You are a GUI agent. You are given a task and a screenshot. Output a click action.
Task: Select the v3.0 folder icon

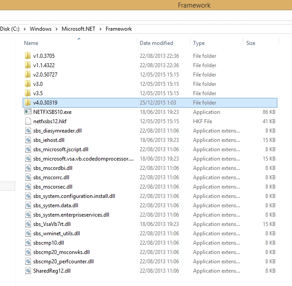tap(28, 84)
